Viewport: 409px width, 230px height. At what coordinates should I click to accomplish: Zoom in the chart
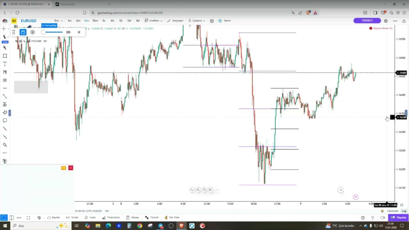(x=210, y=190)
